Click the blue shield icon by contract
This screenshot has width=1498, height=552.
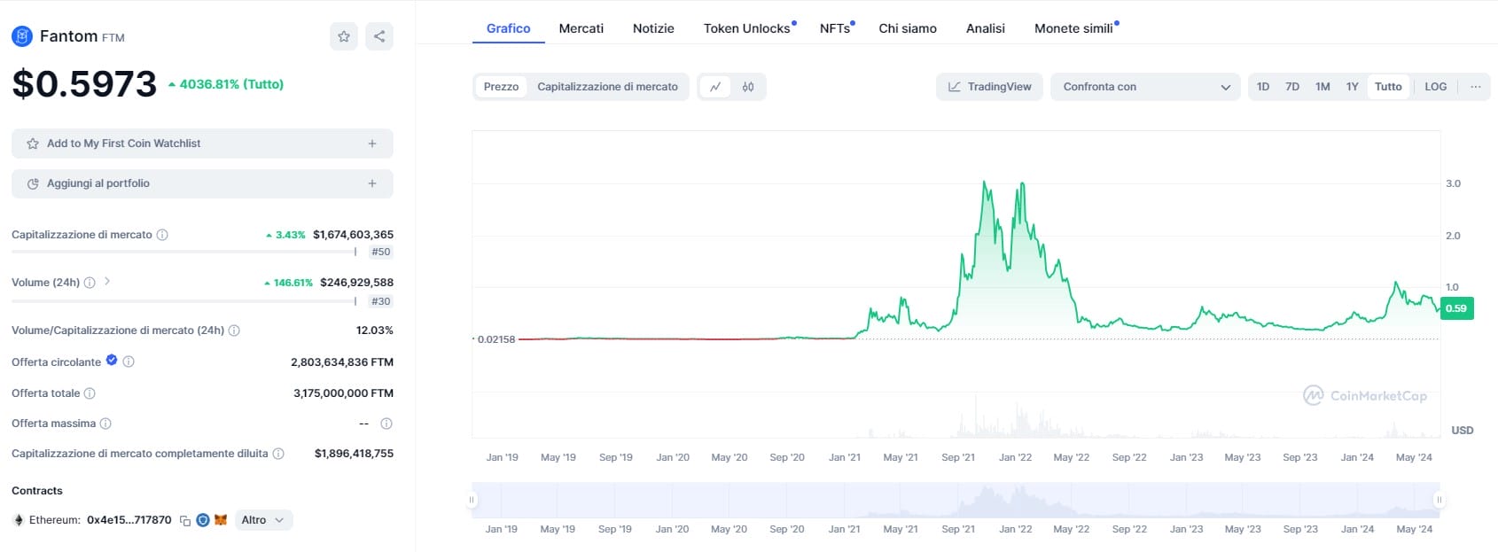point(203,520)
